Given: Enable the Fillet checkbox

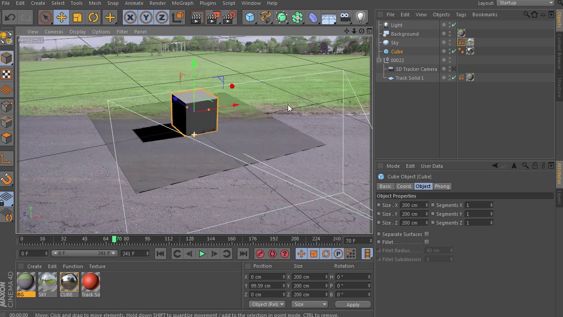Looking at the screenshot, I should [427, 242].
